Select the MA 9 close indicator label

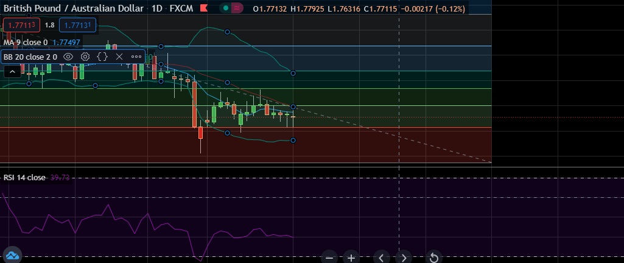[26, 42]
